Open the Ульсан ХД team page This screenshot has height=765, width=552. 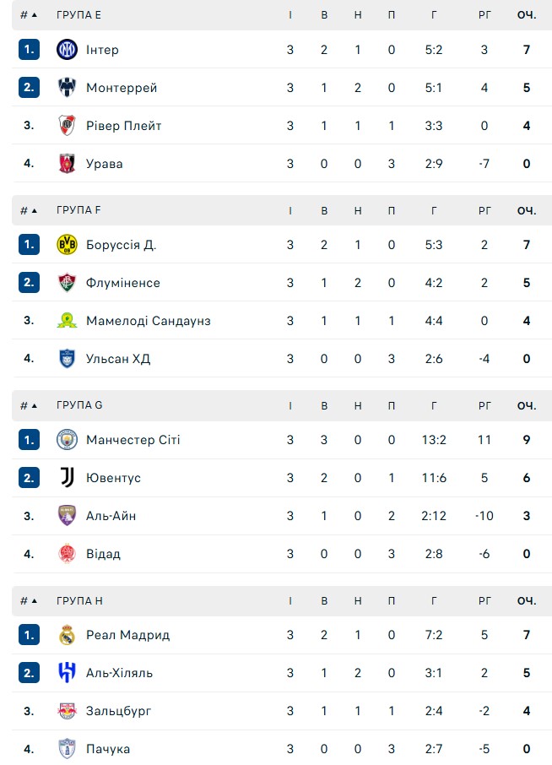[x=117, y=359]
